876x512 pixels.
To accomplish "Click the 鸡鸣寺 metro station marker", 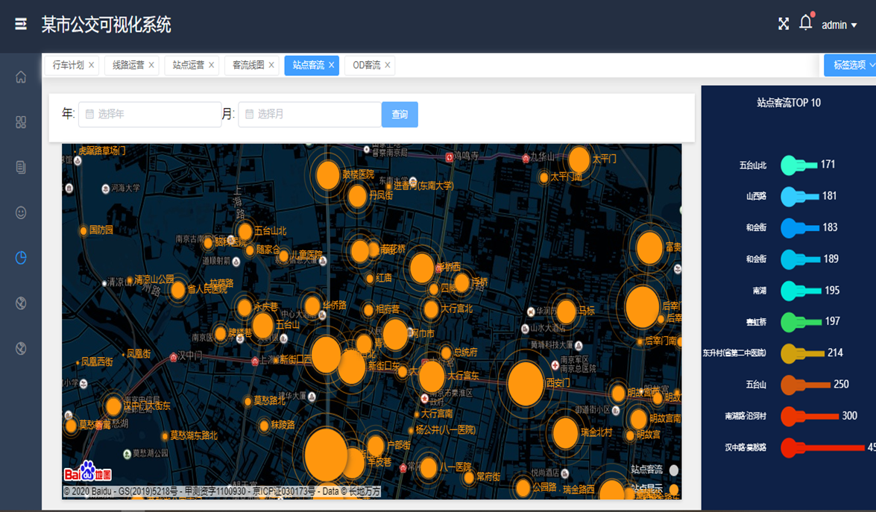I will point(450,157).
